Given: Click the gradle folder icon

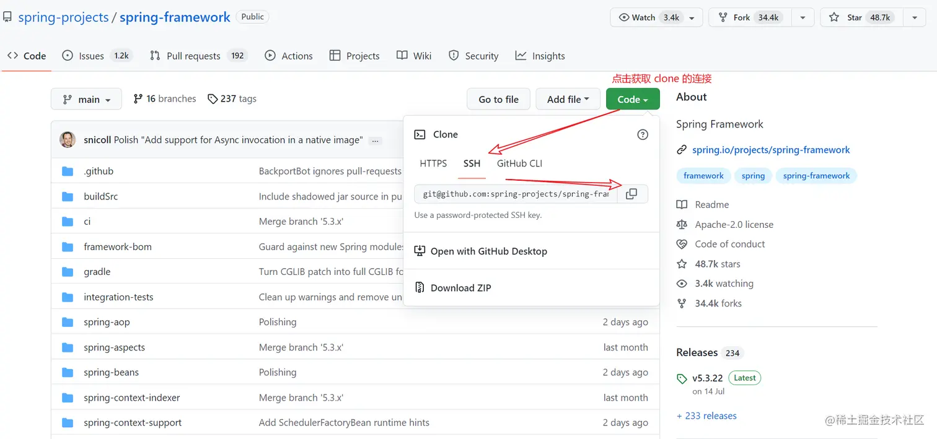Looking at the screenshot, I should click(x=68, y=271).
